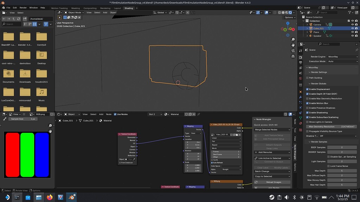Viewport: 360px width, 202px height.
Task: Click the file browser filter funnel icon
Action: click(46, 24)
